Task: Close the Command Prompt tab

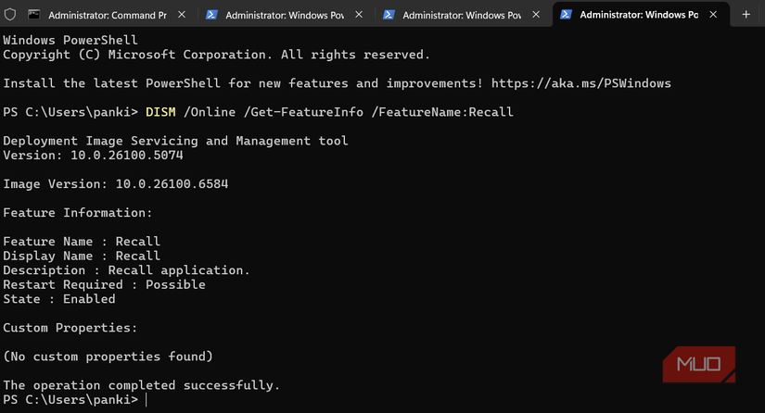Action: tap(183, 15)
